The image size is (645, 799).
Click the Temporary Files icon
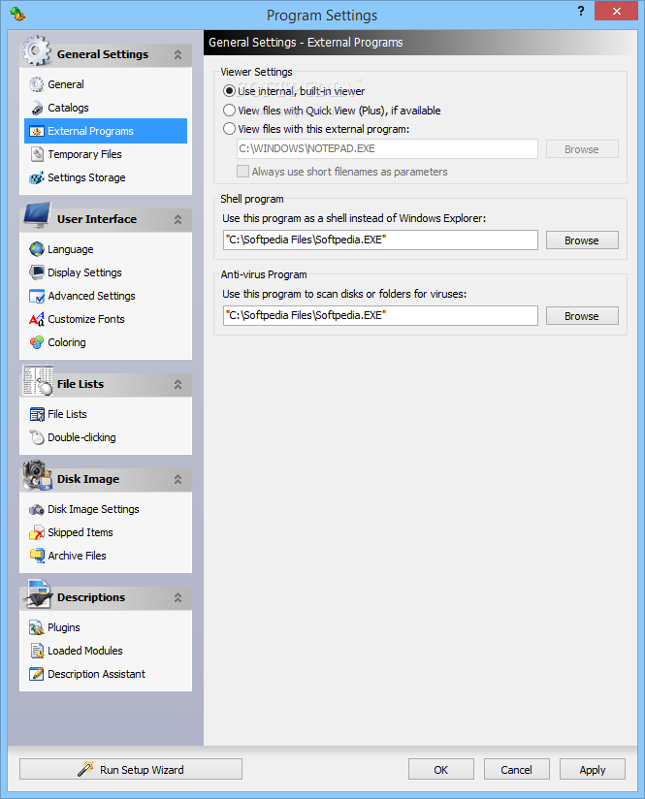[36, 154]
